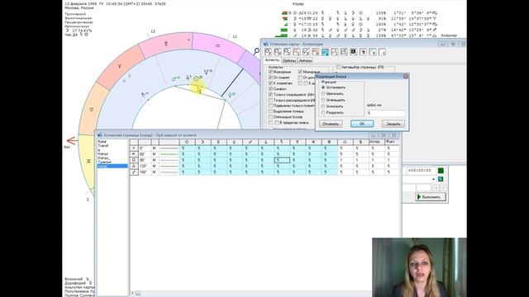529x297 pixels.
Task: Click the line color swatch in the 0° row
Action: [169, 148]
